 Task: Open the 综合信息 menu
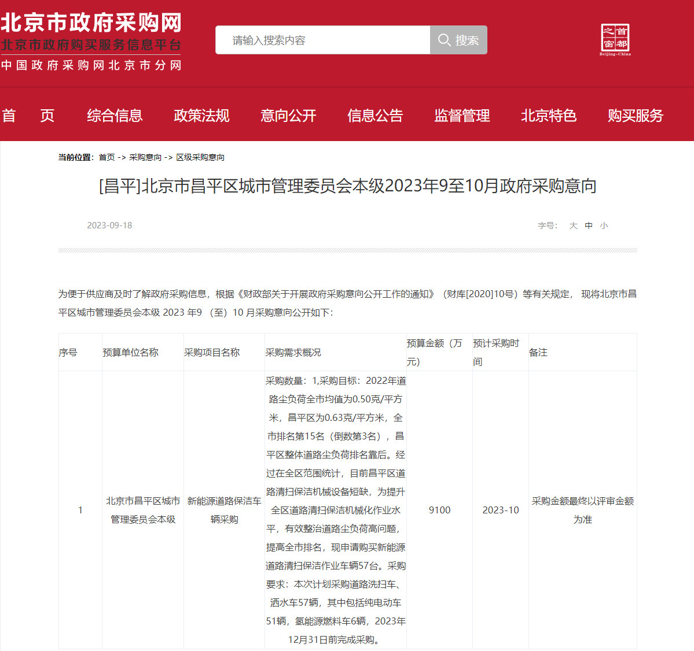[x=115, y=116]
